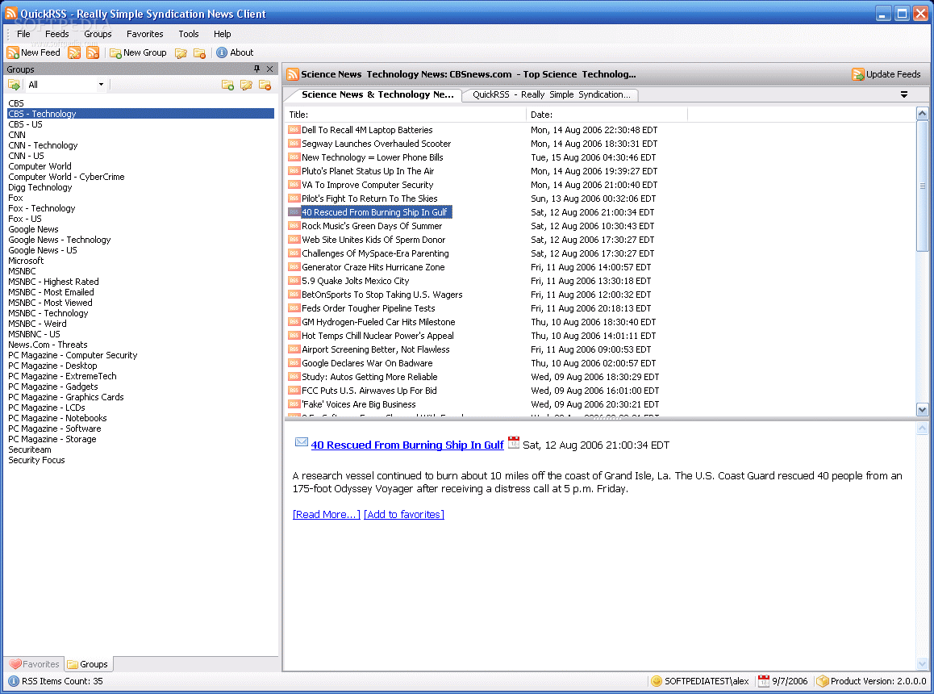
Task: Click the feed list scroll down arrow
Action: (922, 410)
